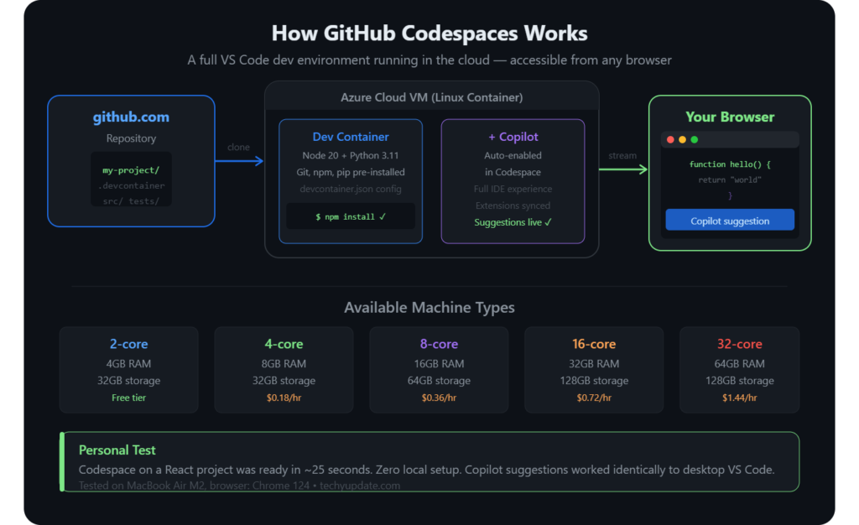859x525 pixels.
Task: Click the subtitle about VS Code dev environment
Action: [429, 60]
